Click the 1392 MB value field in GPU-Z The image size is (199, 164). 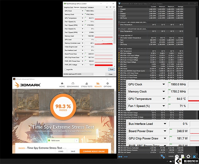[89, 36]
